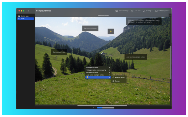Choose Reset Position in submenu
Image resolution: width=188 pixels, height=117 pixels.
coord(118,77)
